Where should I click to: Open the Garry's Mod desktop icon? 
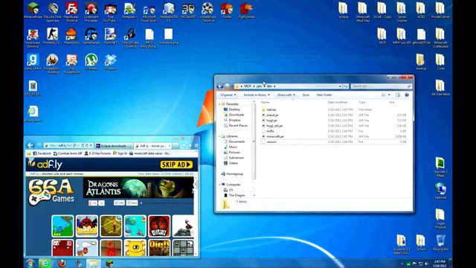[x=33, y=63]
